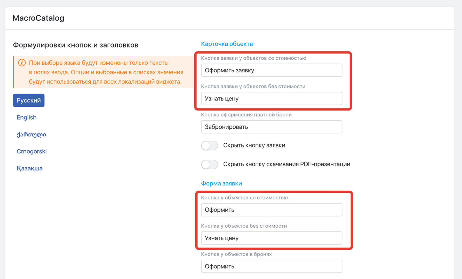Switch to the ქართული language tab

[x=31, y=134]
